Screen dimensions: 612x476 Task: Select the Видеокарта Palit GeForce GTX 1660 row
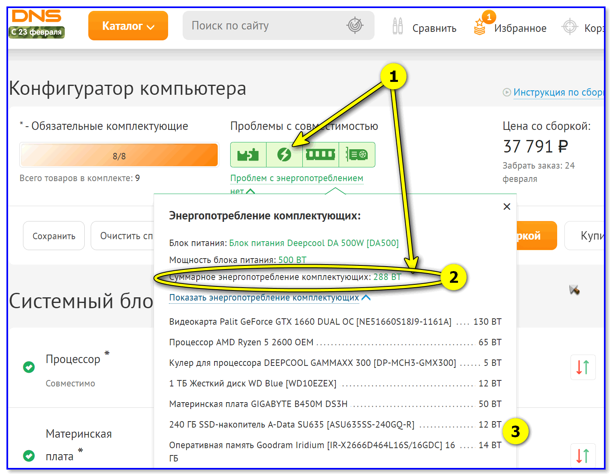[x=335, y=322]
